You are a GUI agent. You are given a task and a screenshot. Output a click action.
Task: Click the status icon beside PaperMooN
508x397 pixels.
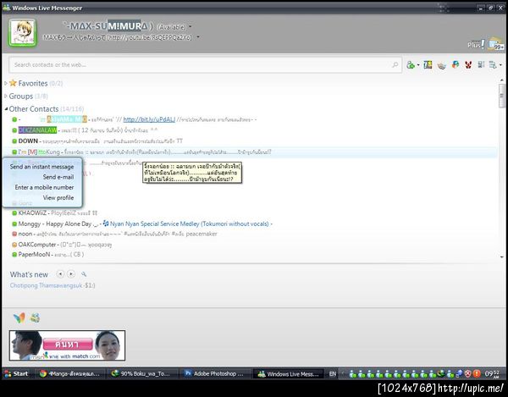point(14,255)
